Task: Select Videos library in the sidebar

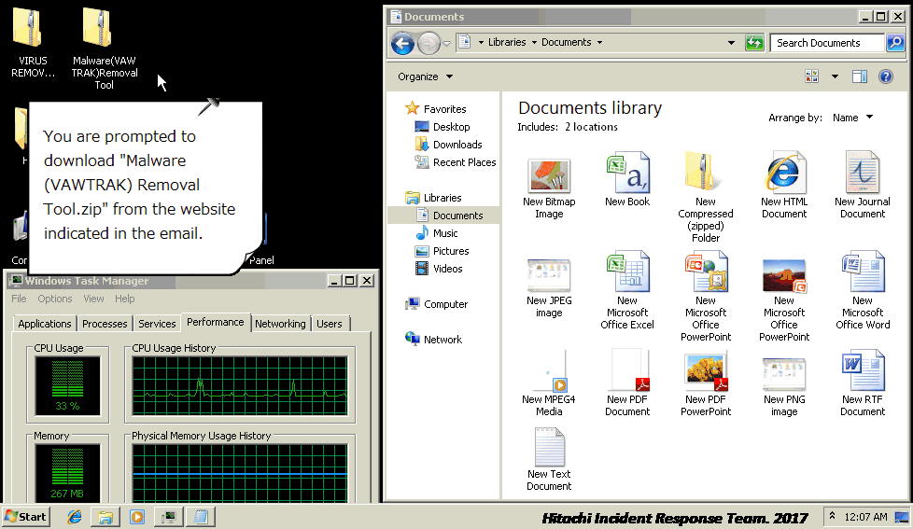Action: coord(439,269)
